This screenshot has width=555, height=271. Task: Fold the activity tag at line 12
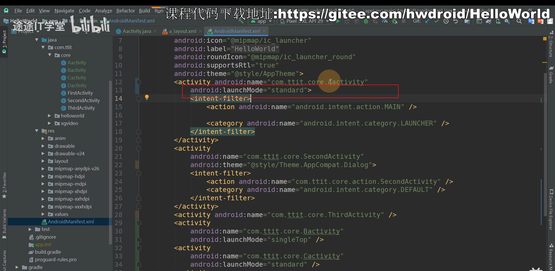139,82
